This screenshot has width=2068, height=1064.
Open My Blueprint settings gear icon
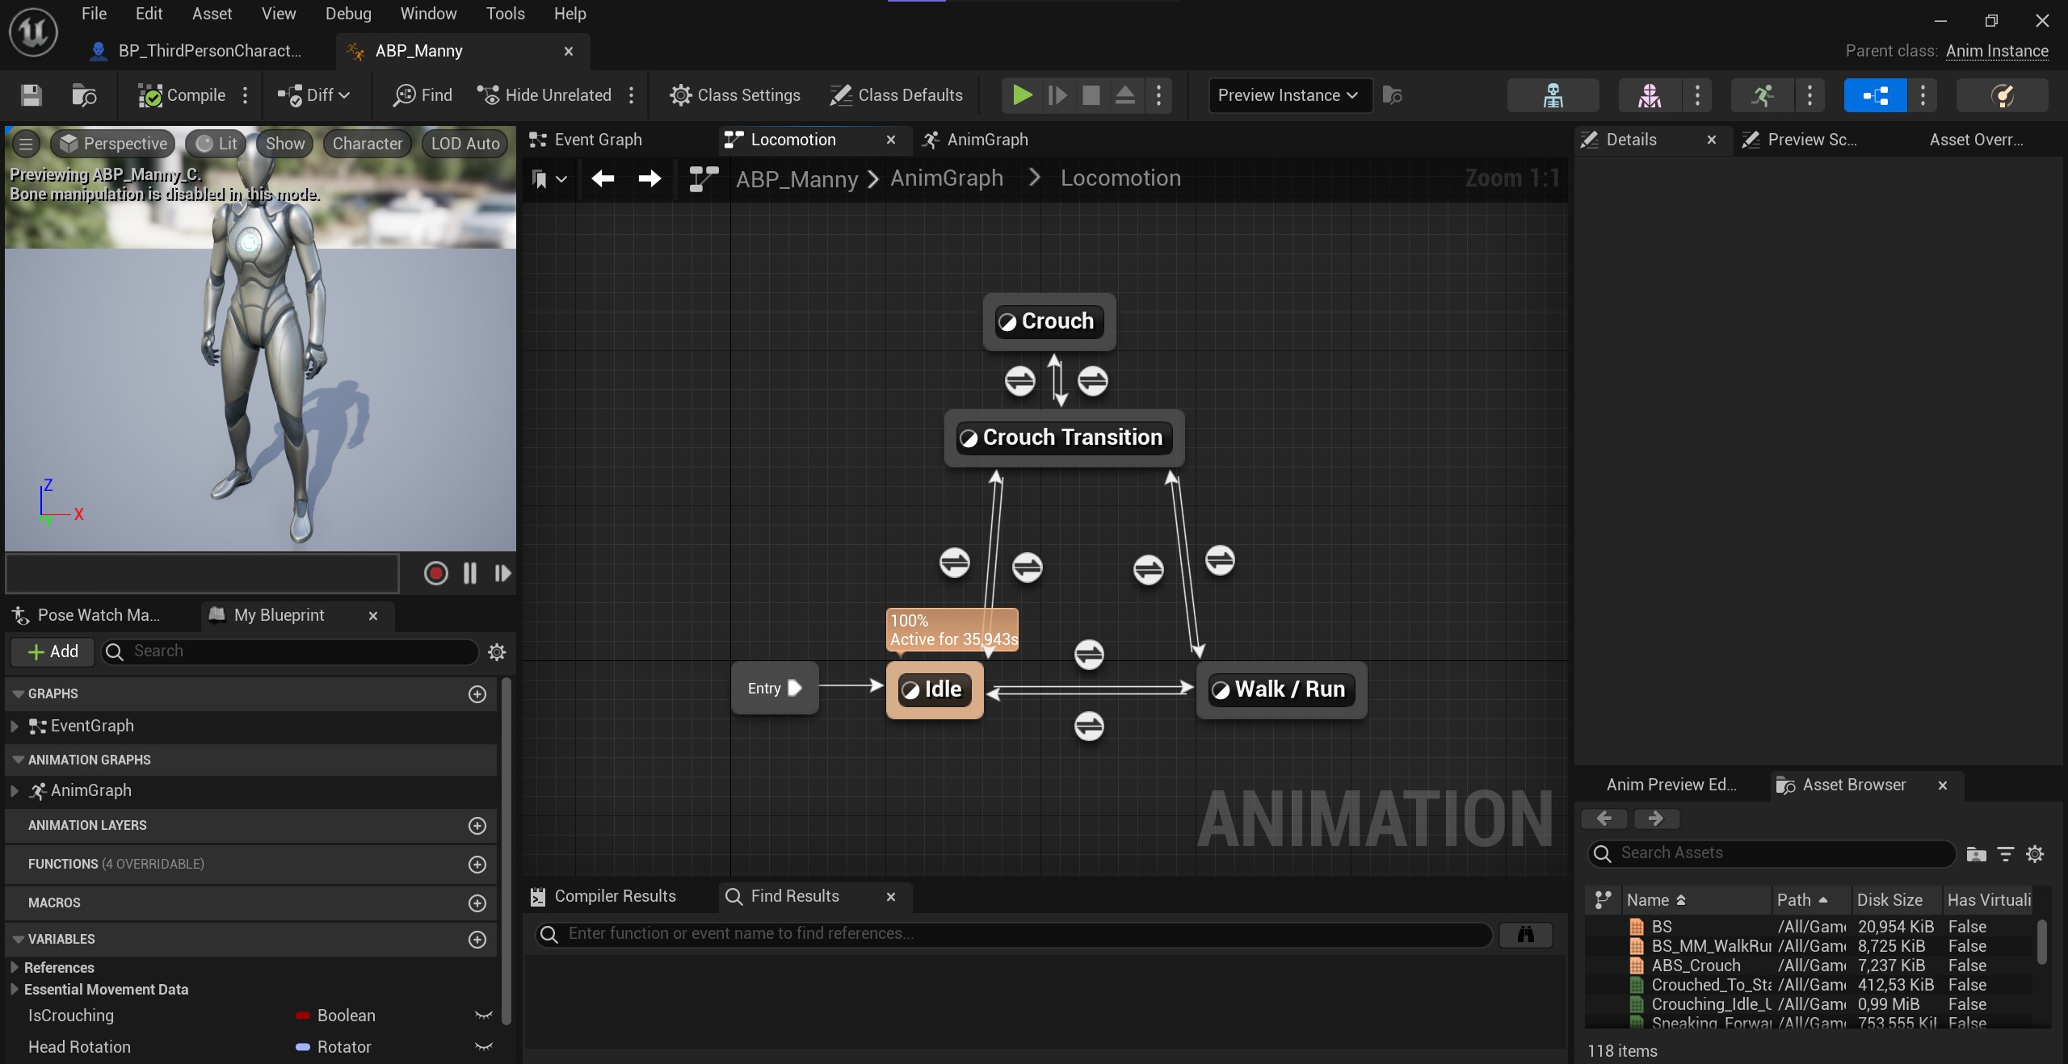pos(497,651)
